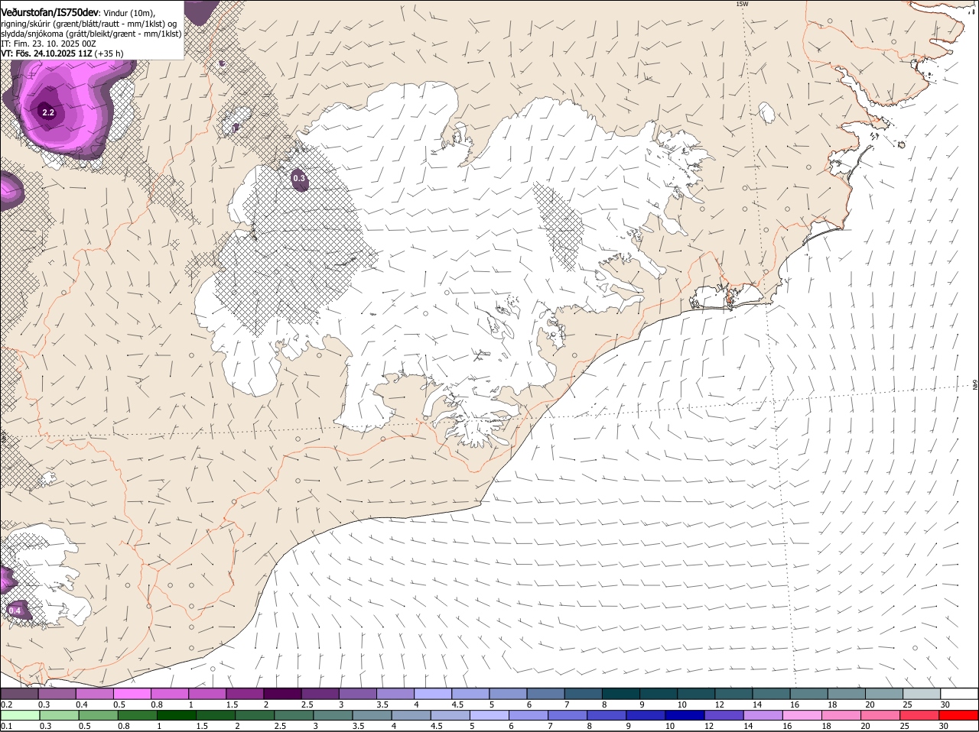Pick the red lower legend swatch after 30
This screenshot has width=979, height=732.
pyautogui.click(x=959, y=715)
